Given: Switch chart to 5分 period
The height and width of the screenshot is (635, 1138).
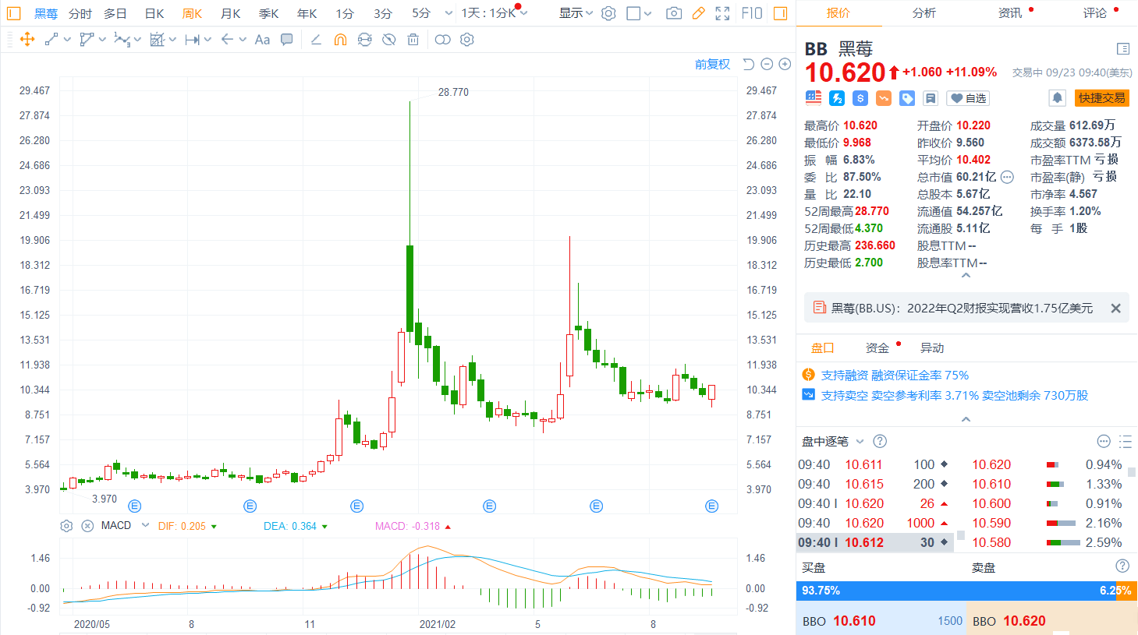Looking at the screenshot, I should click(421, 13).
